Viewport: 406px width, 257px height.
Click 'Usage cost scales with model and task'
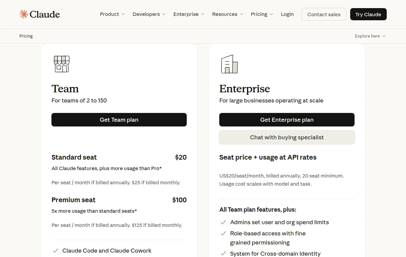pyautogui.click(x=266, y=184)
